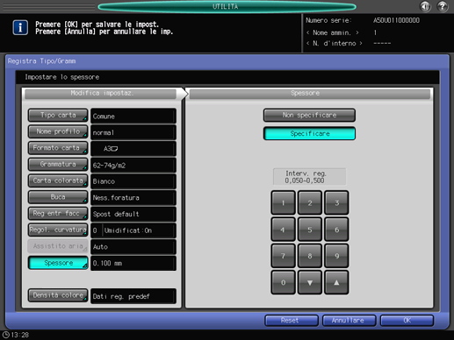Select the Specificare option

click(x=309, y=133)
